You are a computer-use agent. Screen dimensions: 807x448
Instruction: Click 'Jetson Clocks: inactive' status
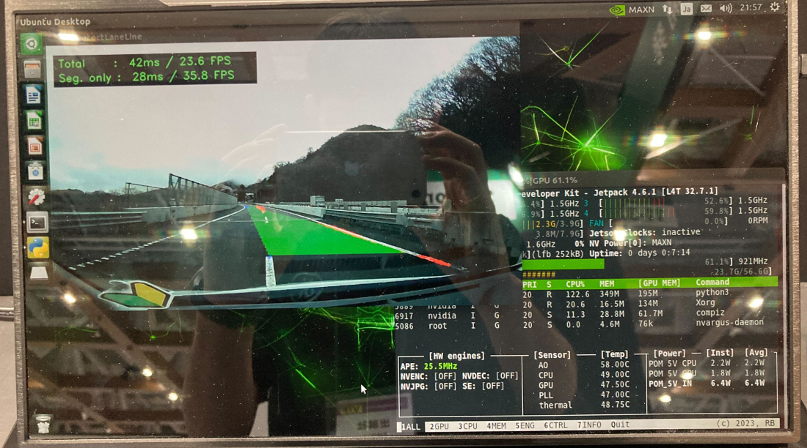[x=644, y=233]
